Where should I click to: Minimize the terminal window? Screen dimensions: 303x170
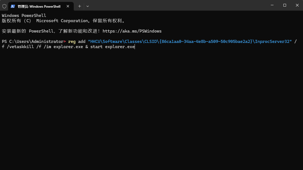[x=272, y=5]
